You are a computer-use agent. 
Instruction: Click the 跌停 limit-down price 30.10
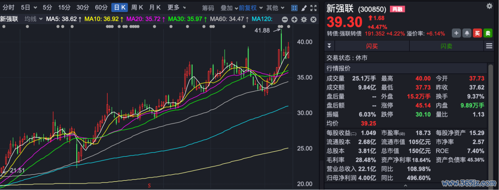click(x=423, y=114)
